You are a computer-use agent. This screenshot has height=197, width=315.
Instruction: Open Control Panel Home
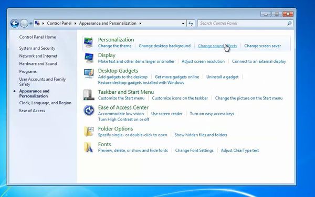point(38,37)
